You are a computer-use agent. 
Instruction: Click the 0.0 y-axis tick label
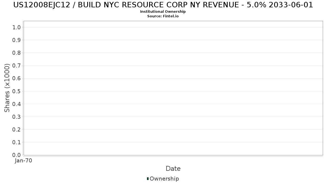(x=17, y=155)
